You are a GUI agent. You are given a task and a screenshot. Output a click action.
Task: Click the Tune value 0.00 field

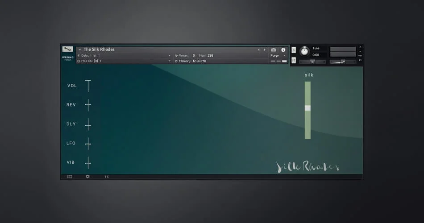click(x=316, y=55)
